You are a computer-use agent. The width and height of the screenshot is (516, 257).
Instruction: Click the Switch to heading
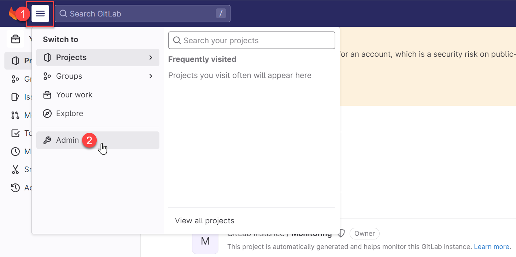tap(60, 40)
